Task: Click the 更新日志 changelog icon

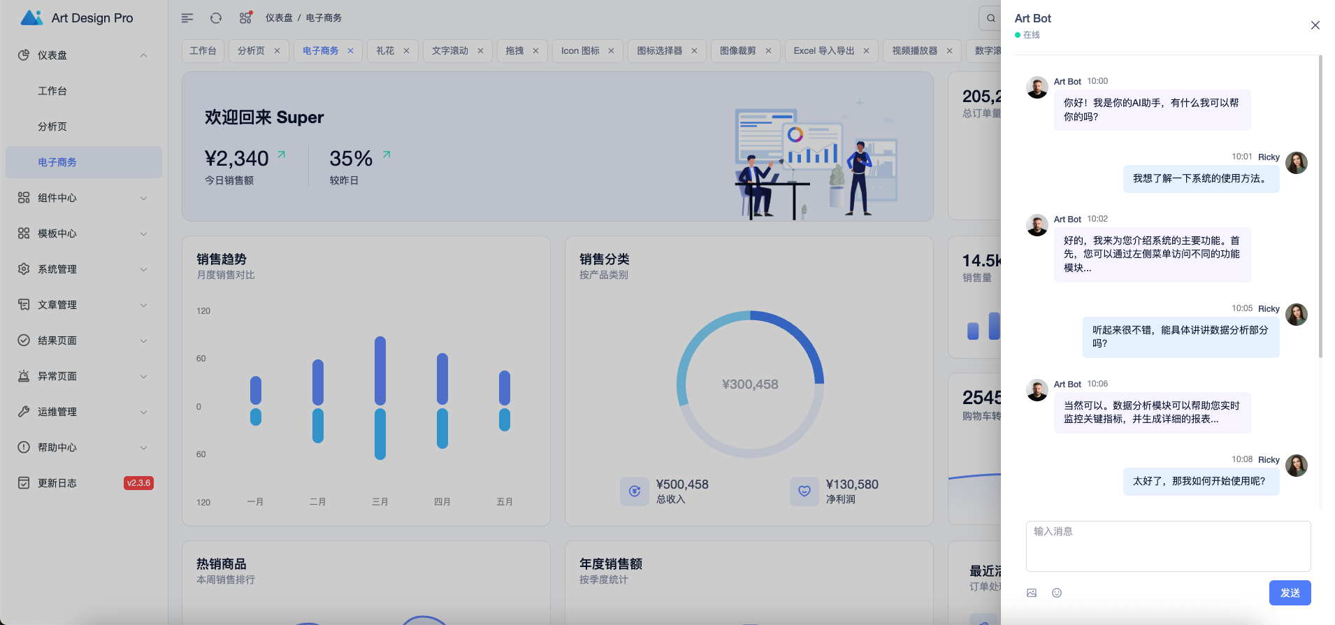Action: click(24, 483)
